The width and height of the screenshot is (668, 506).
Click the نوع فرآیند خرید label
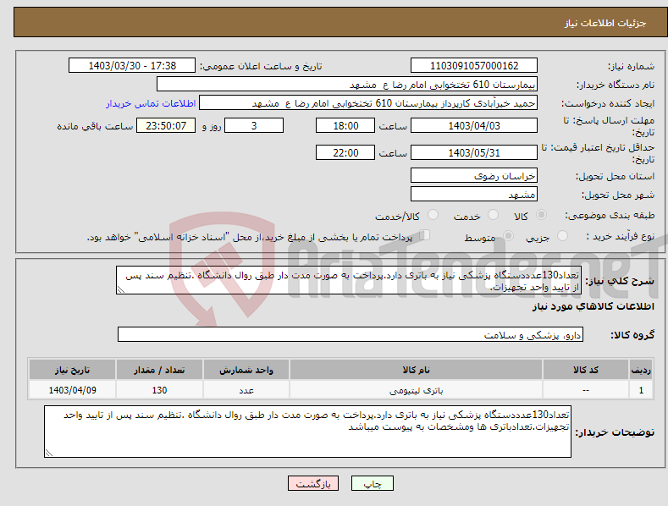click(621, 236)
